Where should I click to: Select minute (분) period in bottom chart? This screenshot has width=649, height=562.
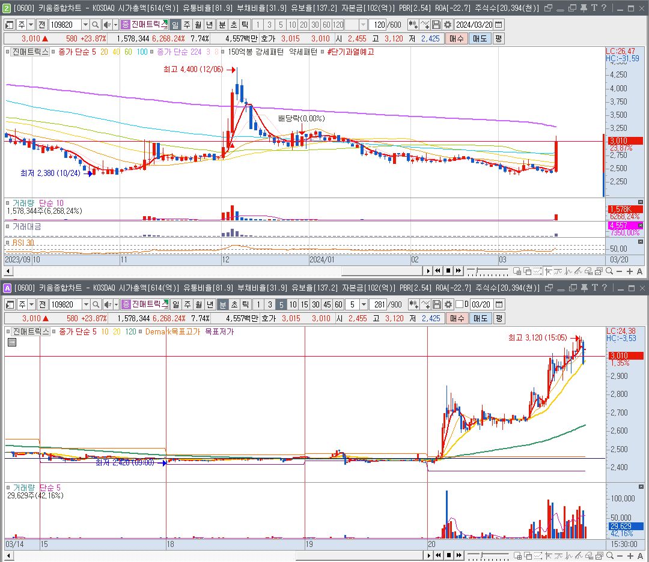223,304
